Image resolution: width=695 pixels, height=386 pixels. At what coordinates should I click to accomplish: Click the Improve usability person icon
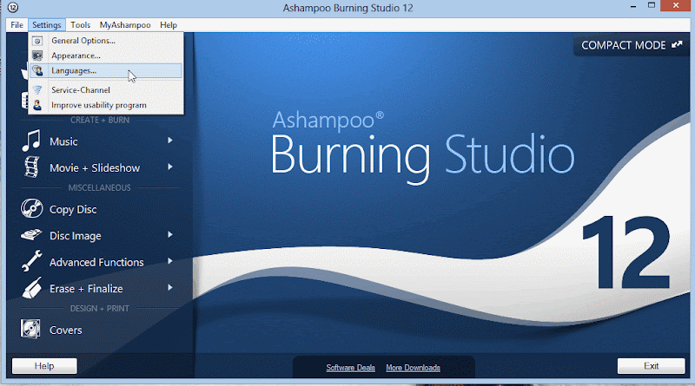coord(37,105)
